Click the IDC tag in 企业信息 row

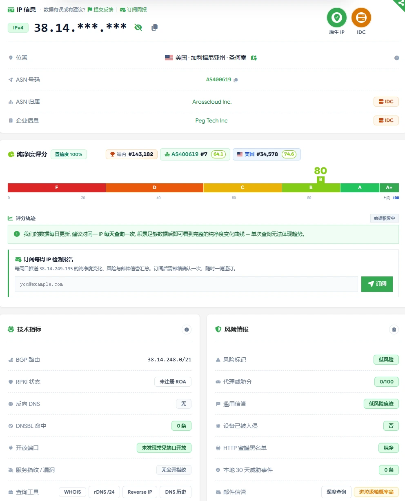(x=386, y=120)
